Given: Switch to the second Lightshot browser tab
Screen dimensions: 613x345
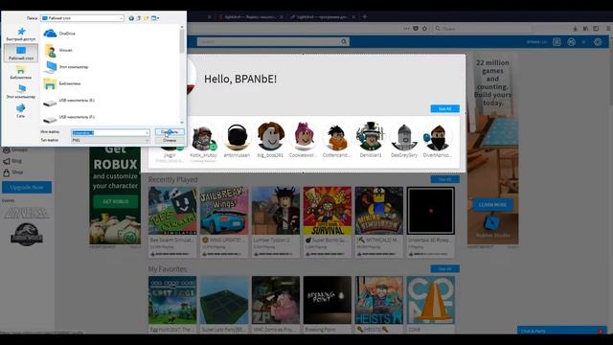Looking at the screenshot, I should click(x=250, y=17).
